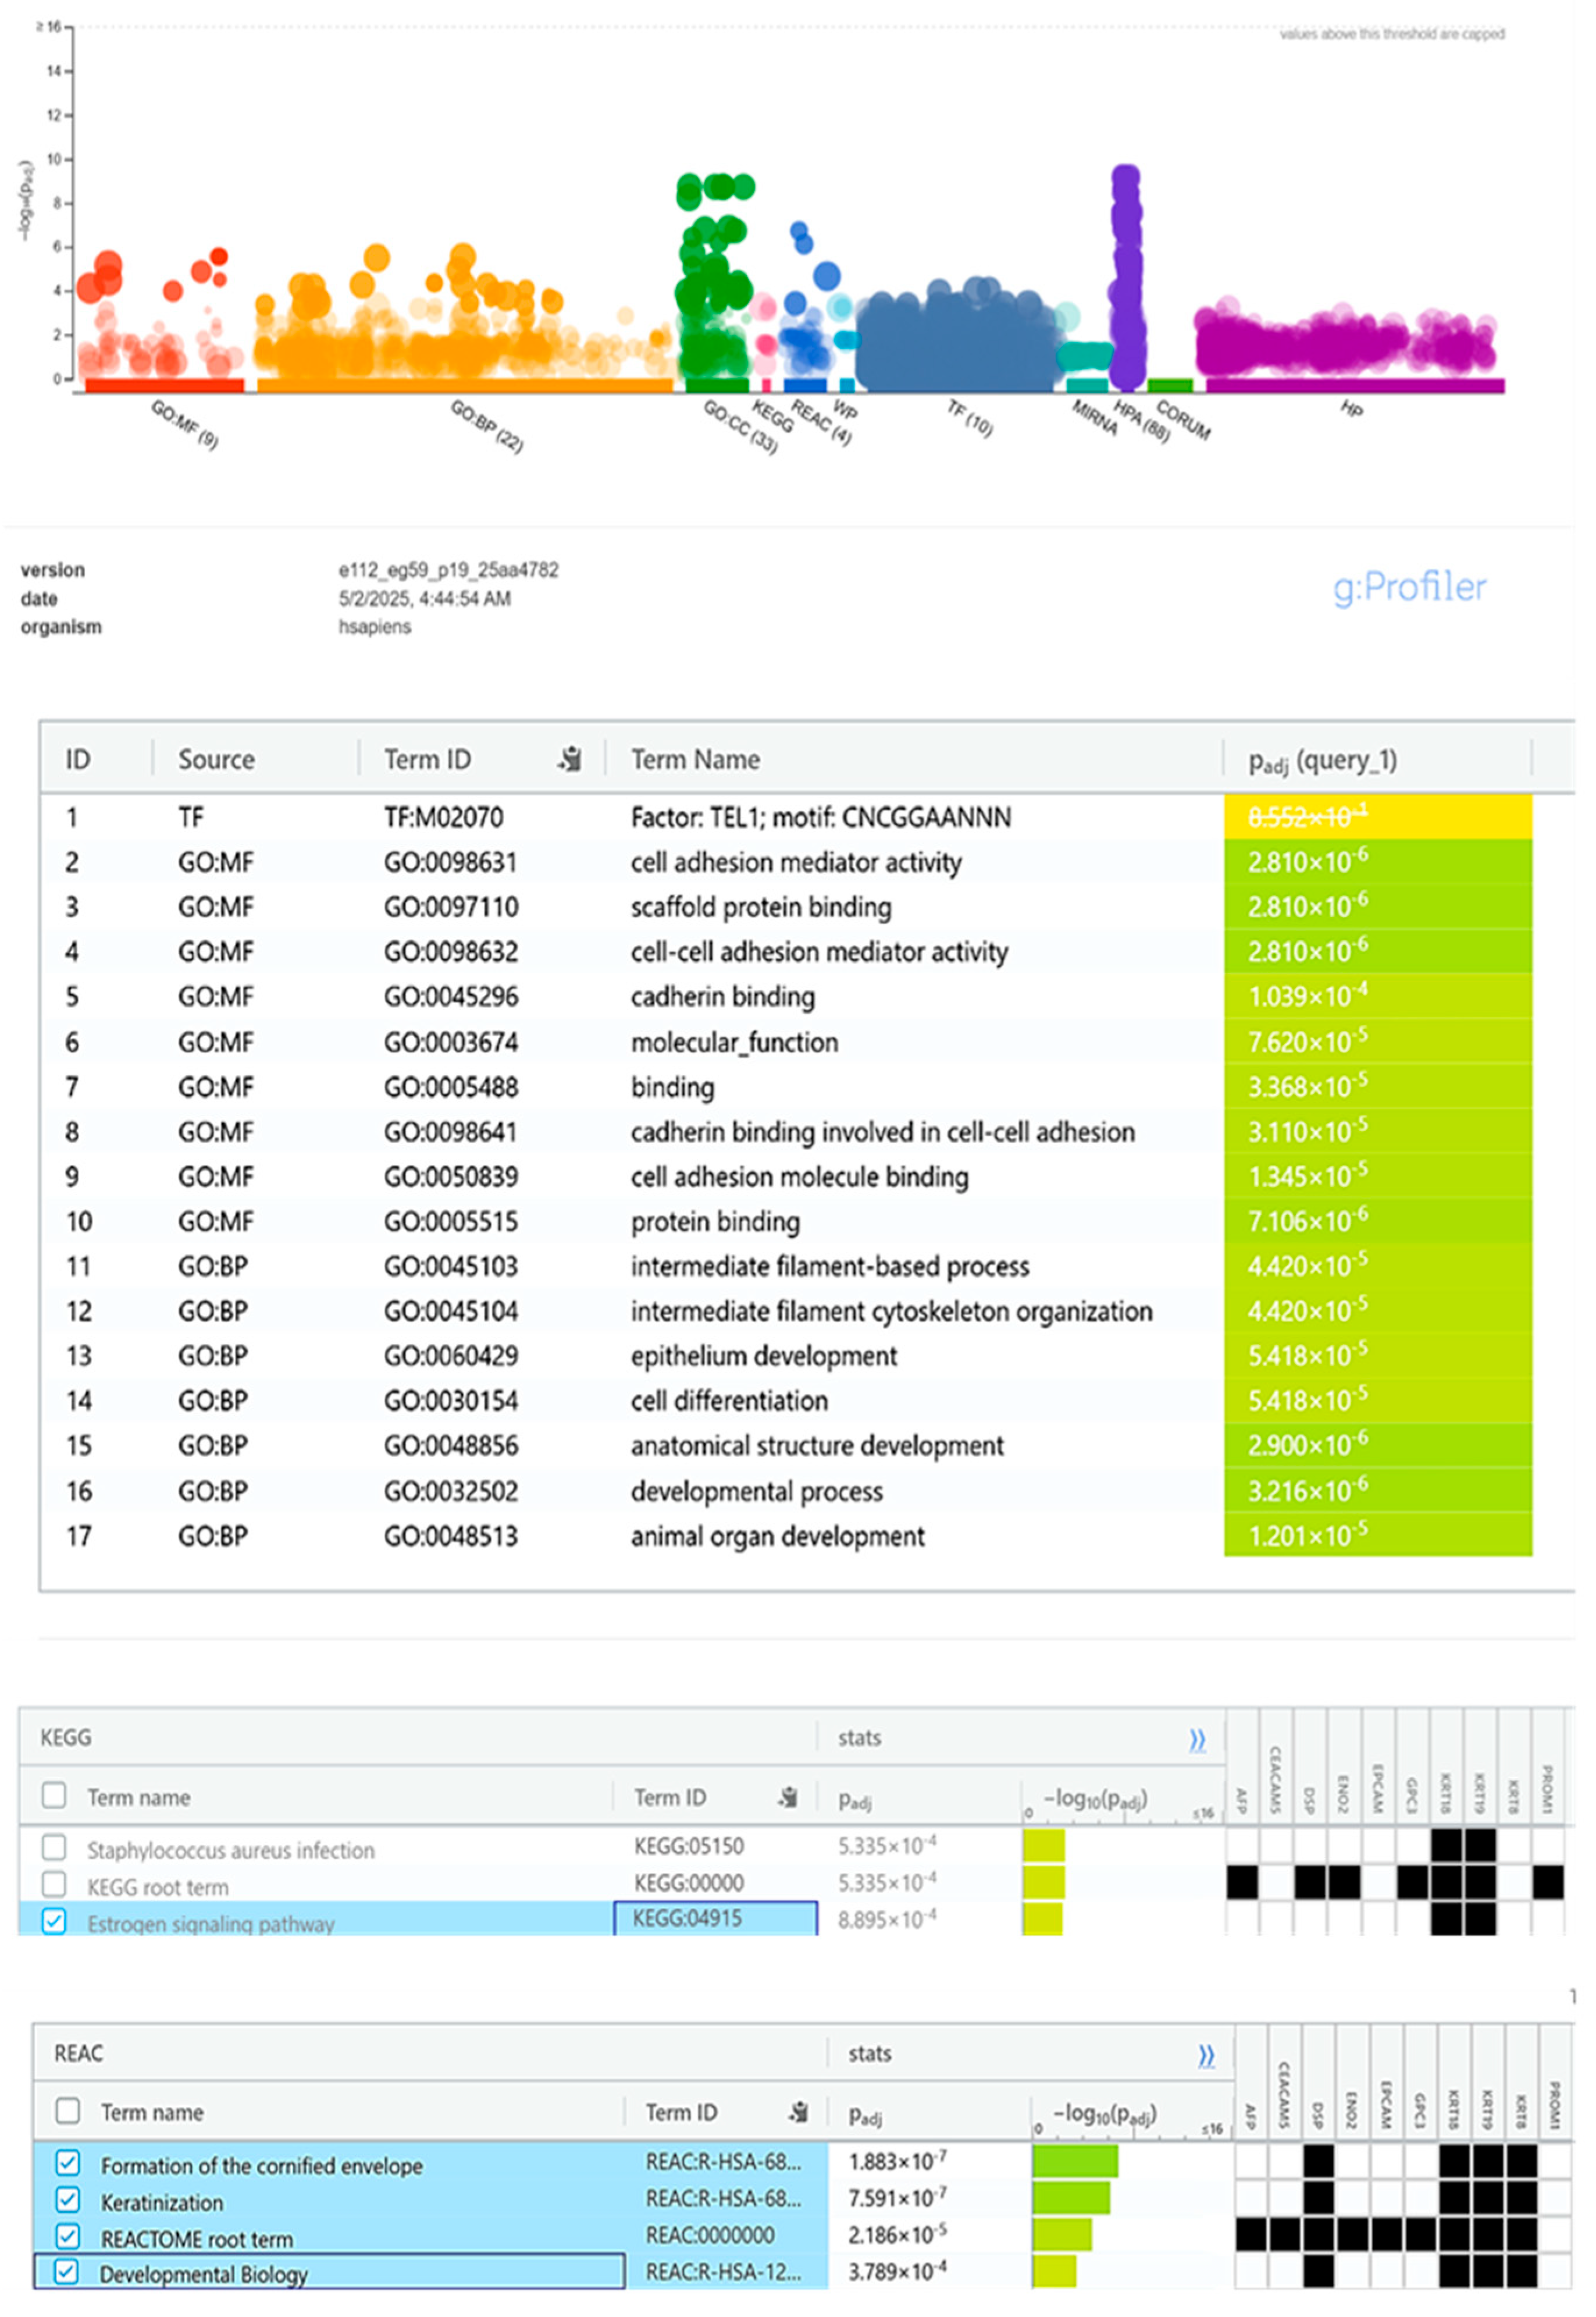Select term name intermediate filament-based process
The height and width of the screenshot is (2317, 1596).
829,1267
